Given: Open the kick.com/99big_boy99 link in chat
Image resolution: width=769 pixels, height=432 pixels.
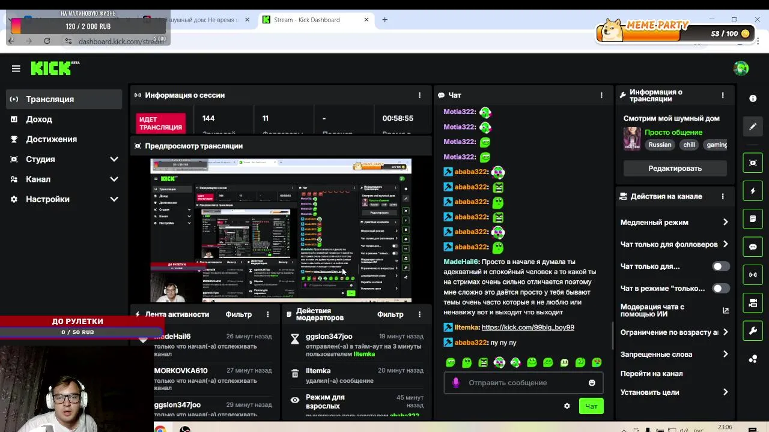Looking at the screenshot, I should (x=527, y=328).
